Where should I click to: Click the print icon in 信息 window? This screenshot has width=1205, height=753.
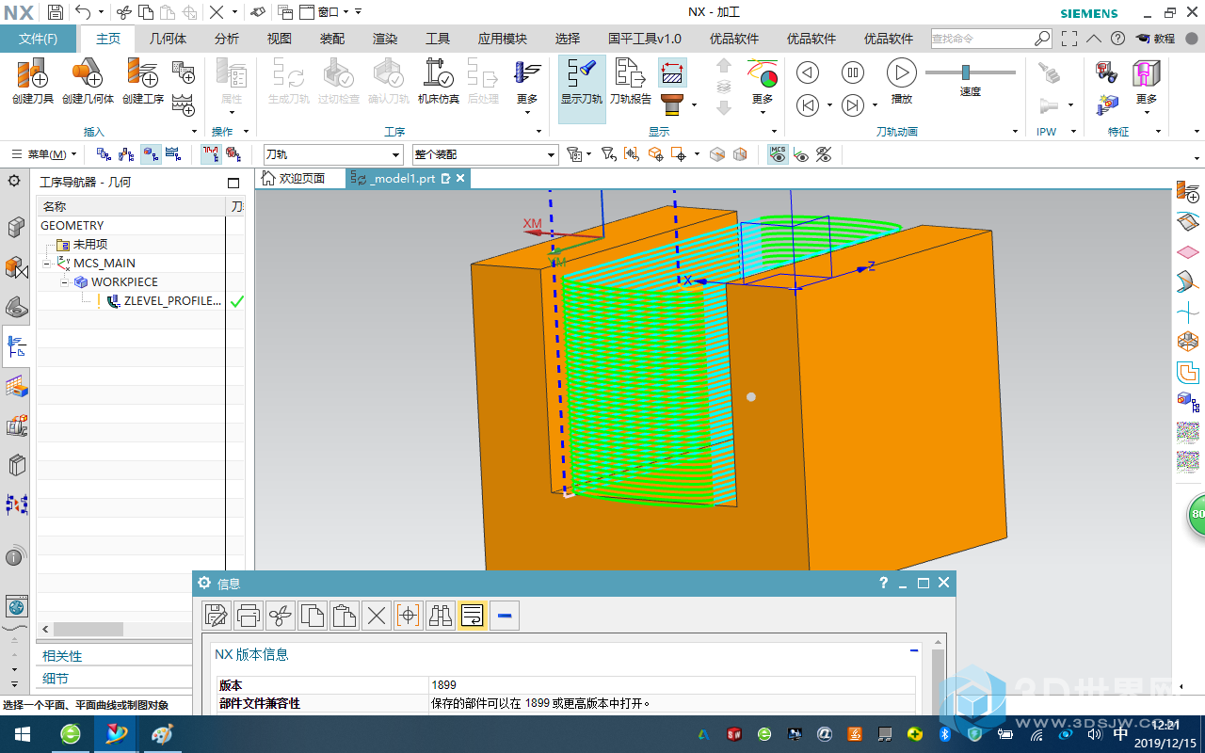(249, 616)
